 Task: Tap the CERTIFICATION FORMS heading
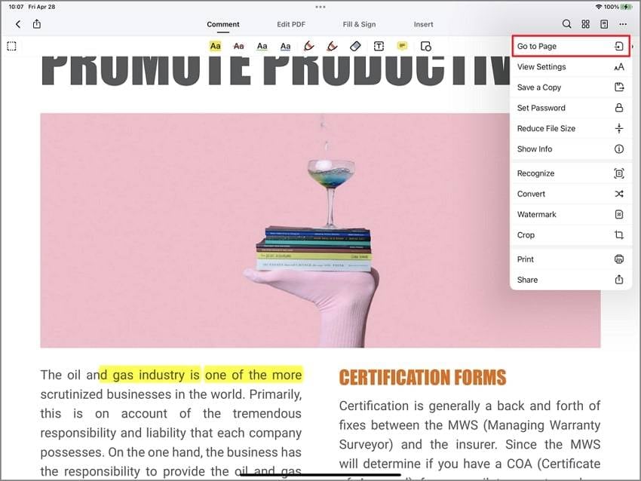(x=423, y=377)
